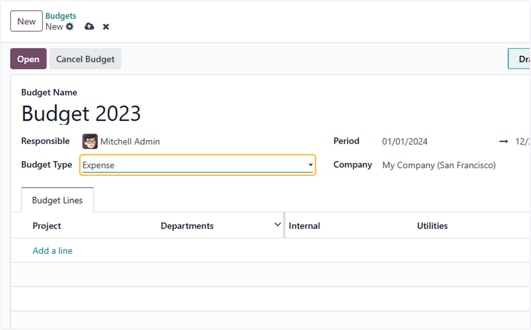The width and height of the screenshot is (531, 330).
Task: Open the Budgets breadcrumb link
Action: point(61,16)
